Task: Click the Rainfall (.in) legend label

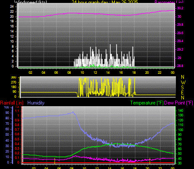Action: [x=12, y=103]
